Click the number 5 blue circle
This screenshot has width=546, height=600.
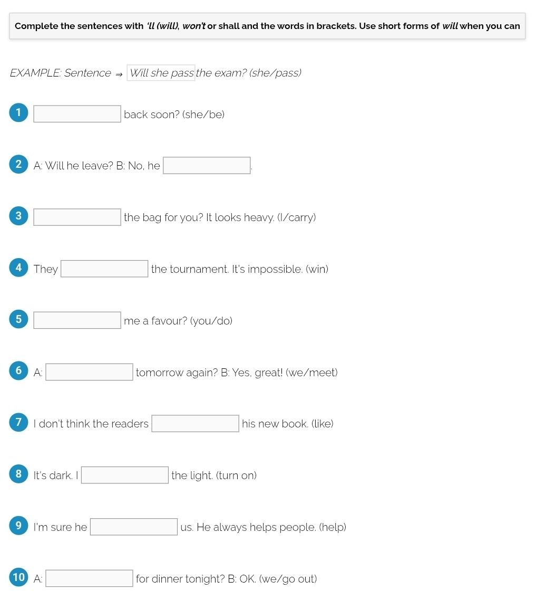click(18, 319)
